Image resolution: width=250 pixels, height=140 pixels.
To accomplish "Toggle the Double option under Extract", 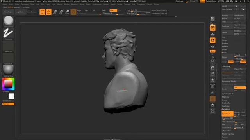I will (230, 61).
